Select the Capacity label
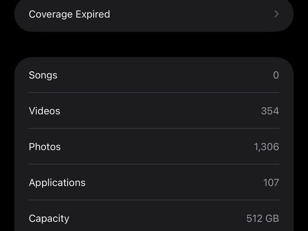308x231 pixels. [x=49, y=219]
